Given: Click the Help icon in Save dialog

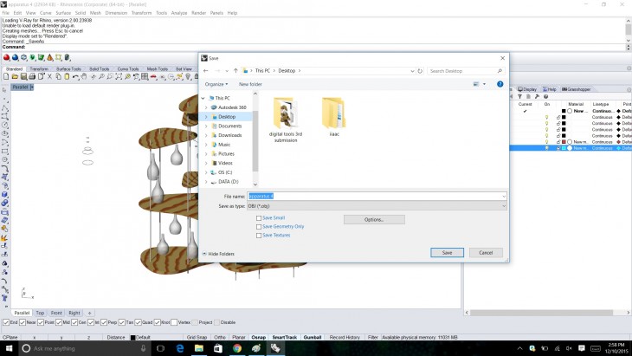Looking at the screenshot, I should [x=500, y=84].
